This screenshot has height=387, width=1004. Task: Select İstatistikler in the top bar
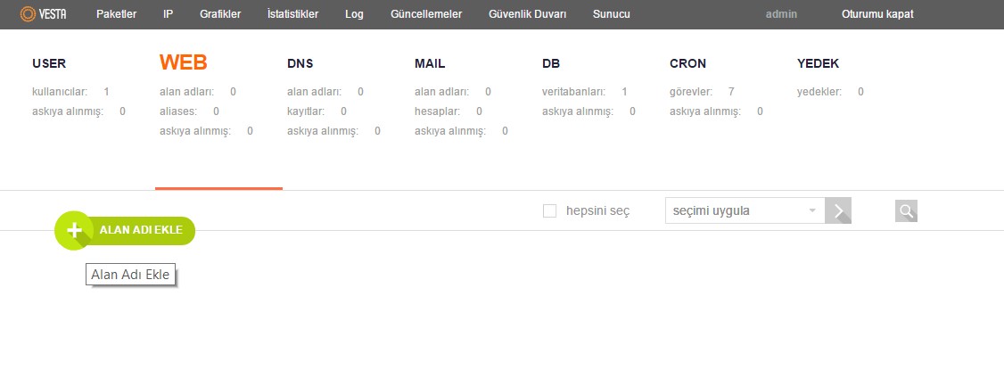click(x=292, y=14)
